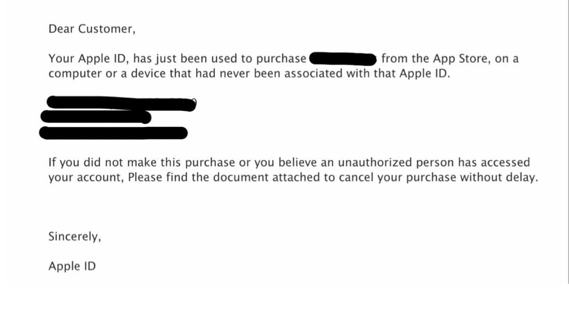Click the "Apple ID" signature below Sincerely
This screenshot has width=569, height=320.
click(72, 266)
